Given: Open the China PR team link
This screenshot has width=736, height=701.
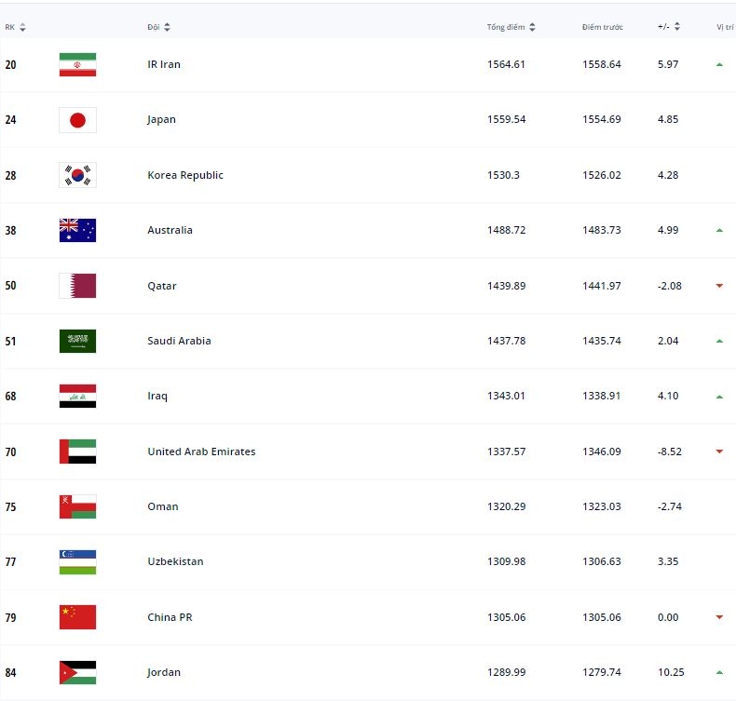Looking at the screenshot, I should 170,617.
